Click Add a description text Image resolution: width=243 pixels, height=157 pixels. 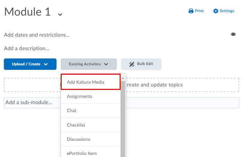pyautogui.click(x=27, y=48)
